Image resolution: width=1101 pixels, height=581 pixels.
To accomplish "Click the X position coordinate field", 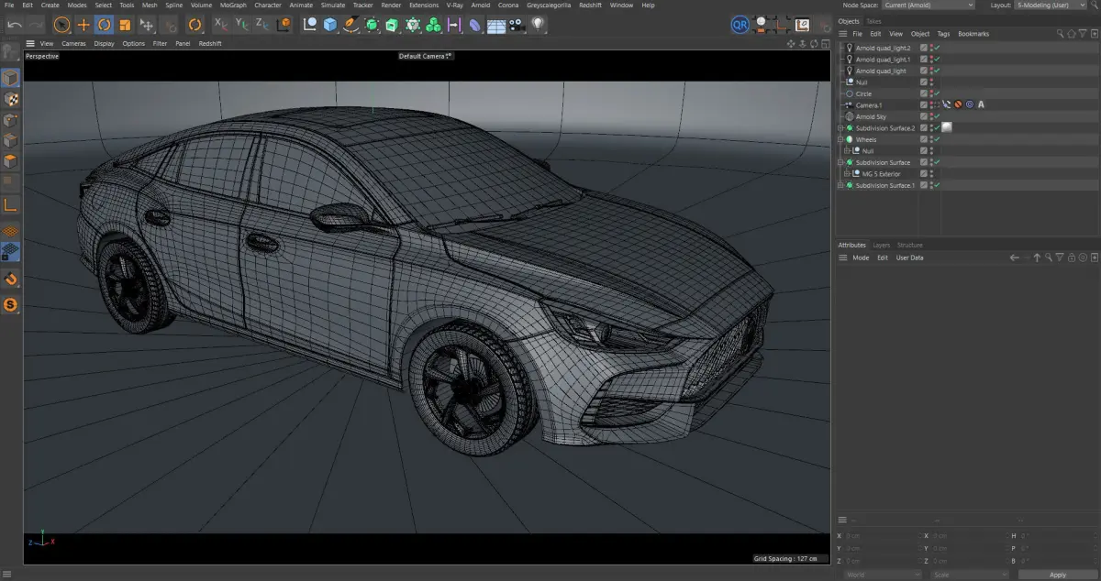I will (881, 536).
